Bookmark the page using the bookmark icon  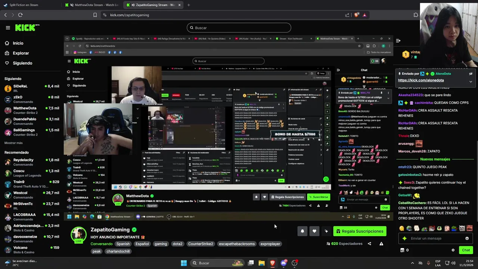point(95,15)
